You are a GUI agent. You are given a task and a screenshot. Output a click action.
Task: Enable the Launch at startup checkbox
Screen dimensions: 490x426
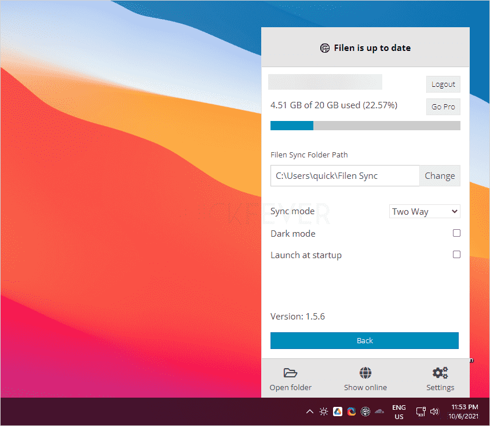pyautogui.click(x=456, y=255)
